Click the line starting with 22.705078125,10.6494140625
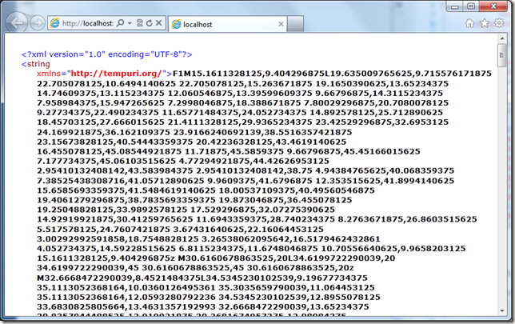This screenshot has width=515, height=324. (242, 83)
